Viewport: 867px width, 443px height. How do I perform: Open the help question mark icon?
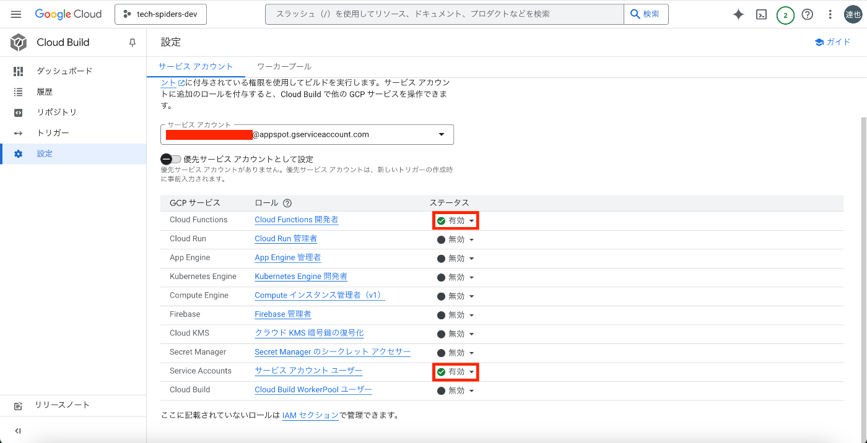pos(808,14)
